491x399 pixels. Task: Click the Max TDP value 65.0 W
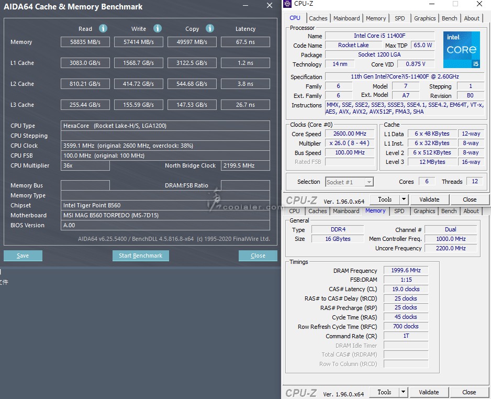pyautogui.click(x=423, y=45)
